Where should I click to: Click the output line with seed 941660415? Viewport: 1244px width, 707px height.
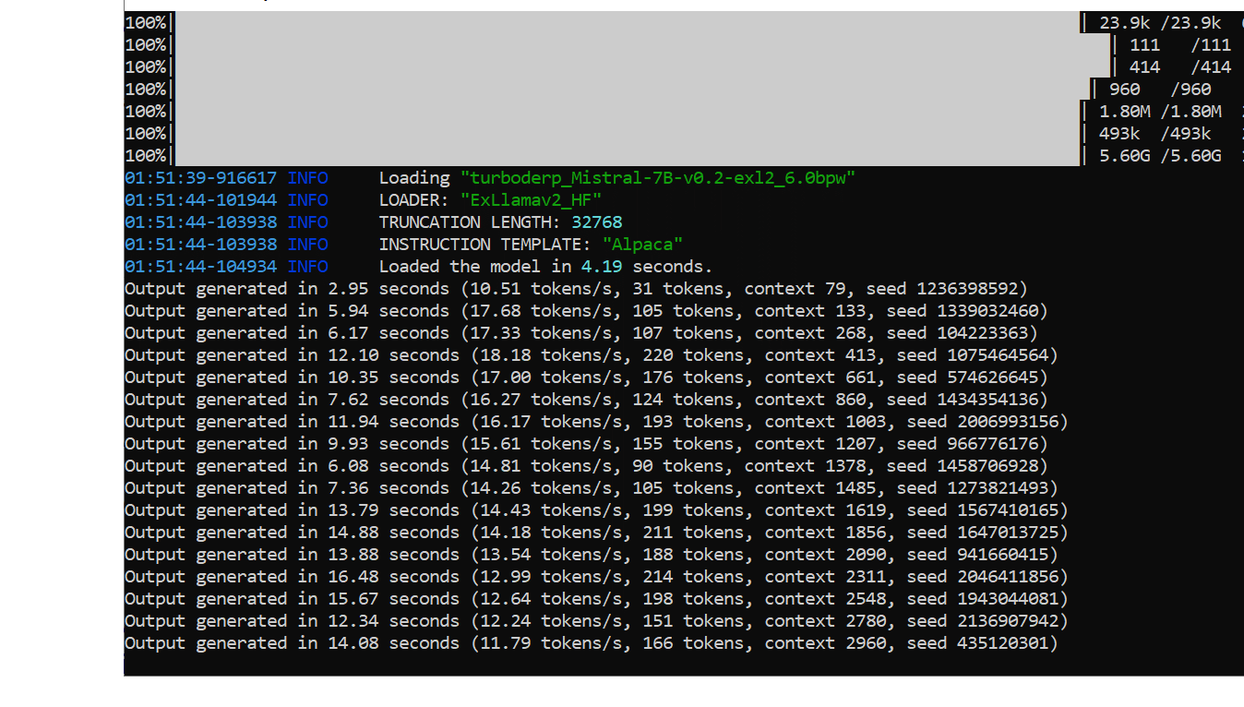pyautogui.click(x=592, y=555)
